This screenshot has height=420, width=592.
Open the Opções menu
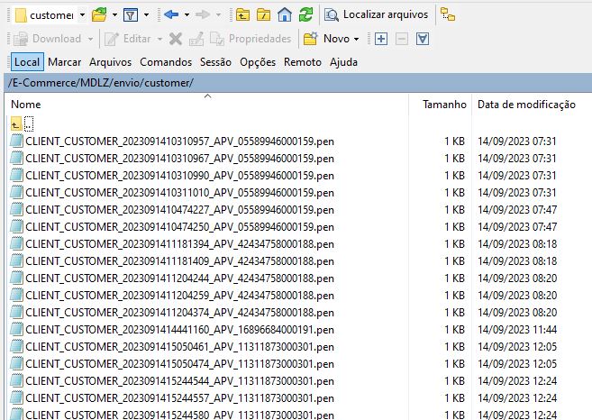(258, 62)
